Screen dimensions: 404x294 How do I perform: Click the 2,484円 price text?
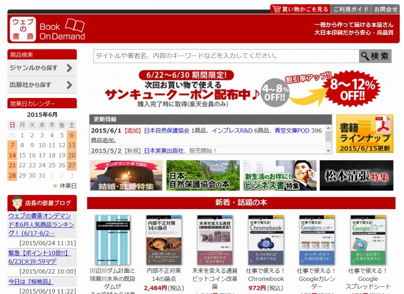coord(155,288)
